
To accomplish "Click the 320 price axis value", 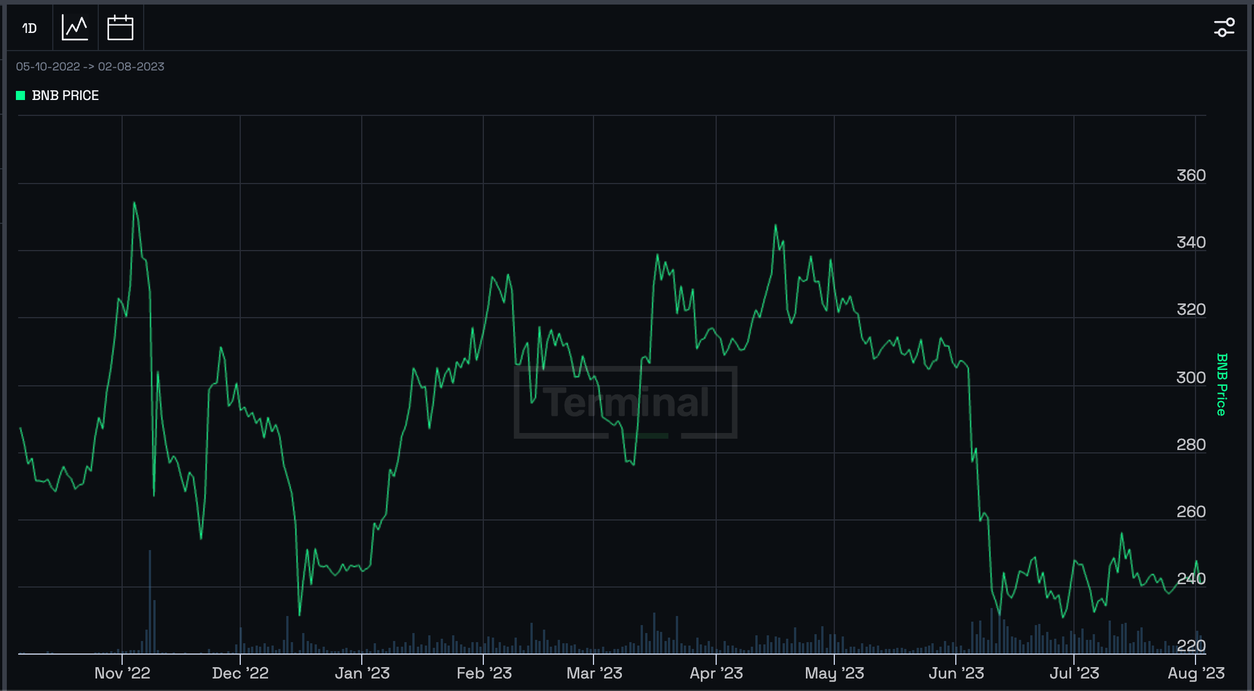I will [x=1191, y=309].
